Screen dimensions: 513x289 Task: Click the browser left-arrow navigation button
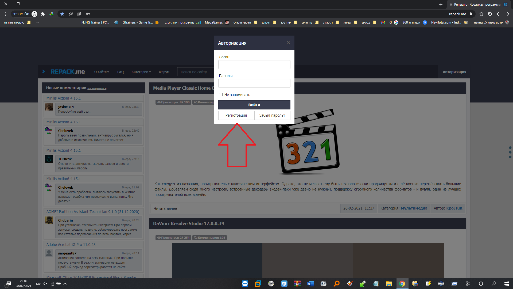(499, 14)
